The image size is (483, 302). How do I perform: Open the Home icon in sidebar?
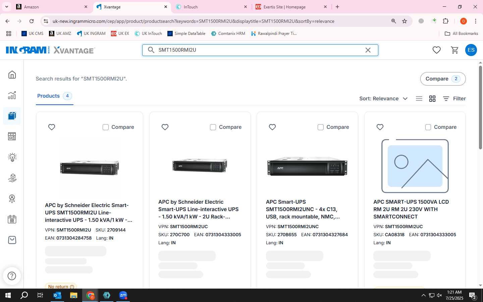(12, 74)
